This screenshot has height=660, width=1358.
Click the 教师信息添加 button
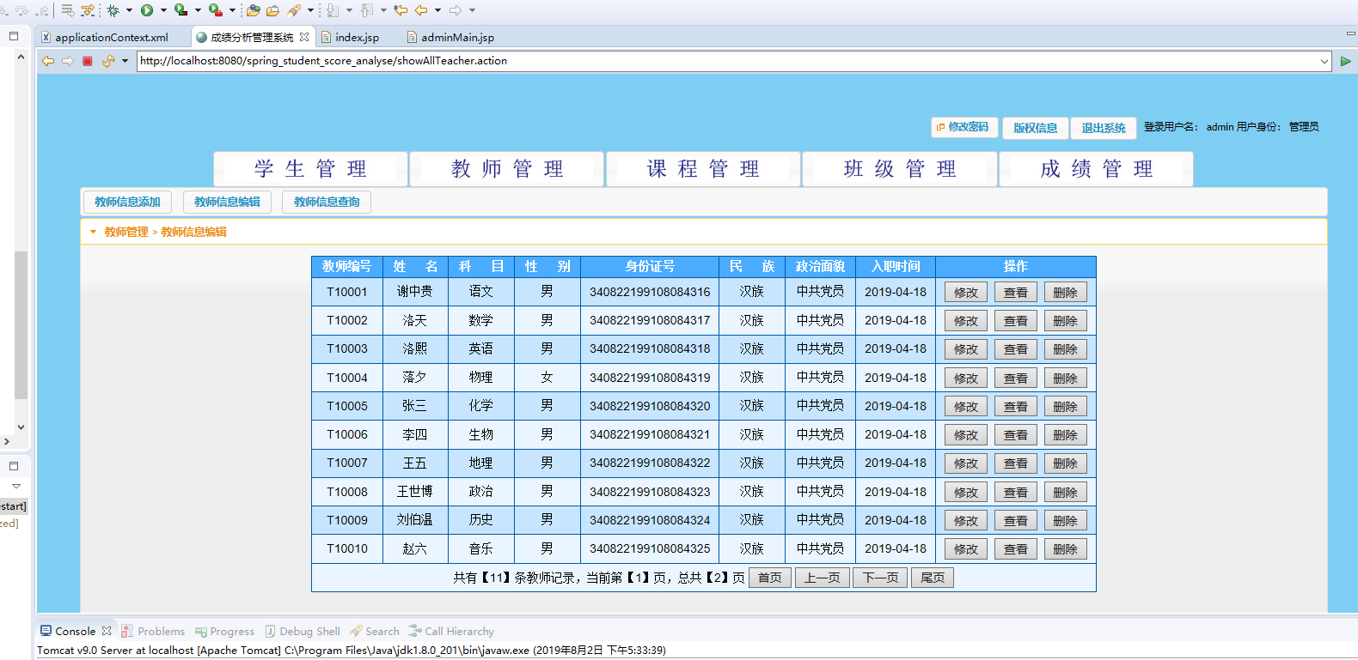click(x=127, y=202)
